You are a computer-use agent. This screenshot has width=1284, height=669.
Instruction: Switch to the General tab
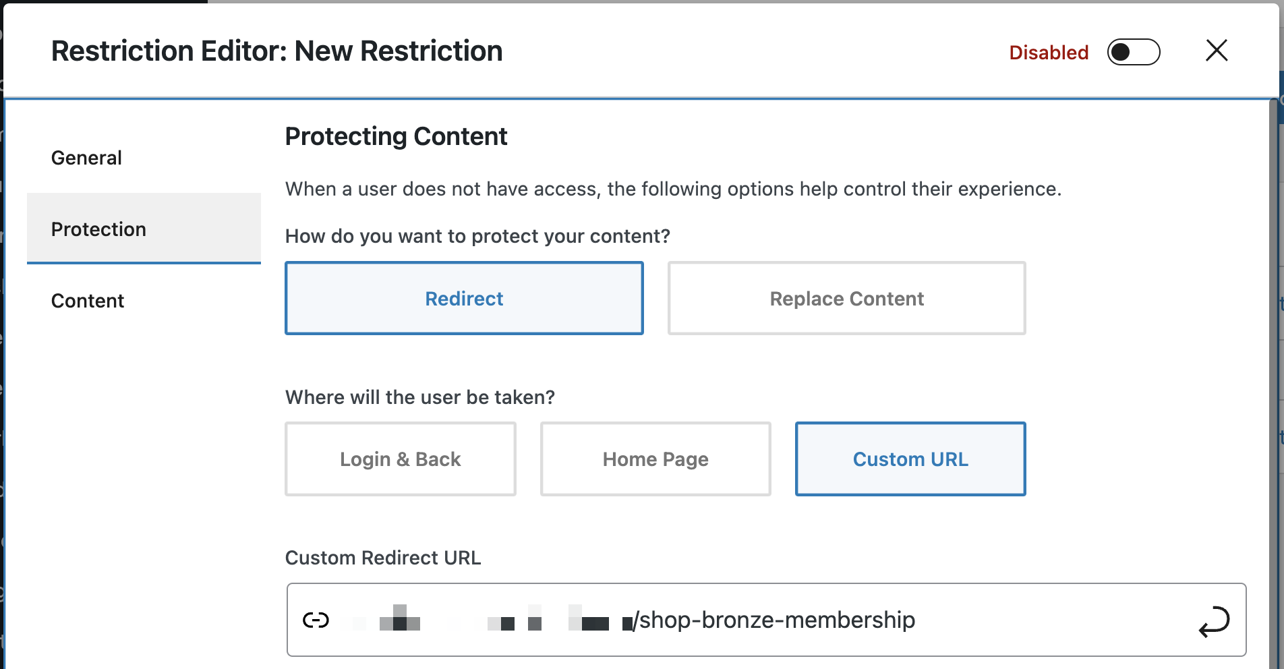[86, 158]
